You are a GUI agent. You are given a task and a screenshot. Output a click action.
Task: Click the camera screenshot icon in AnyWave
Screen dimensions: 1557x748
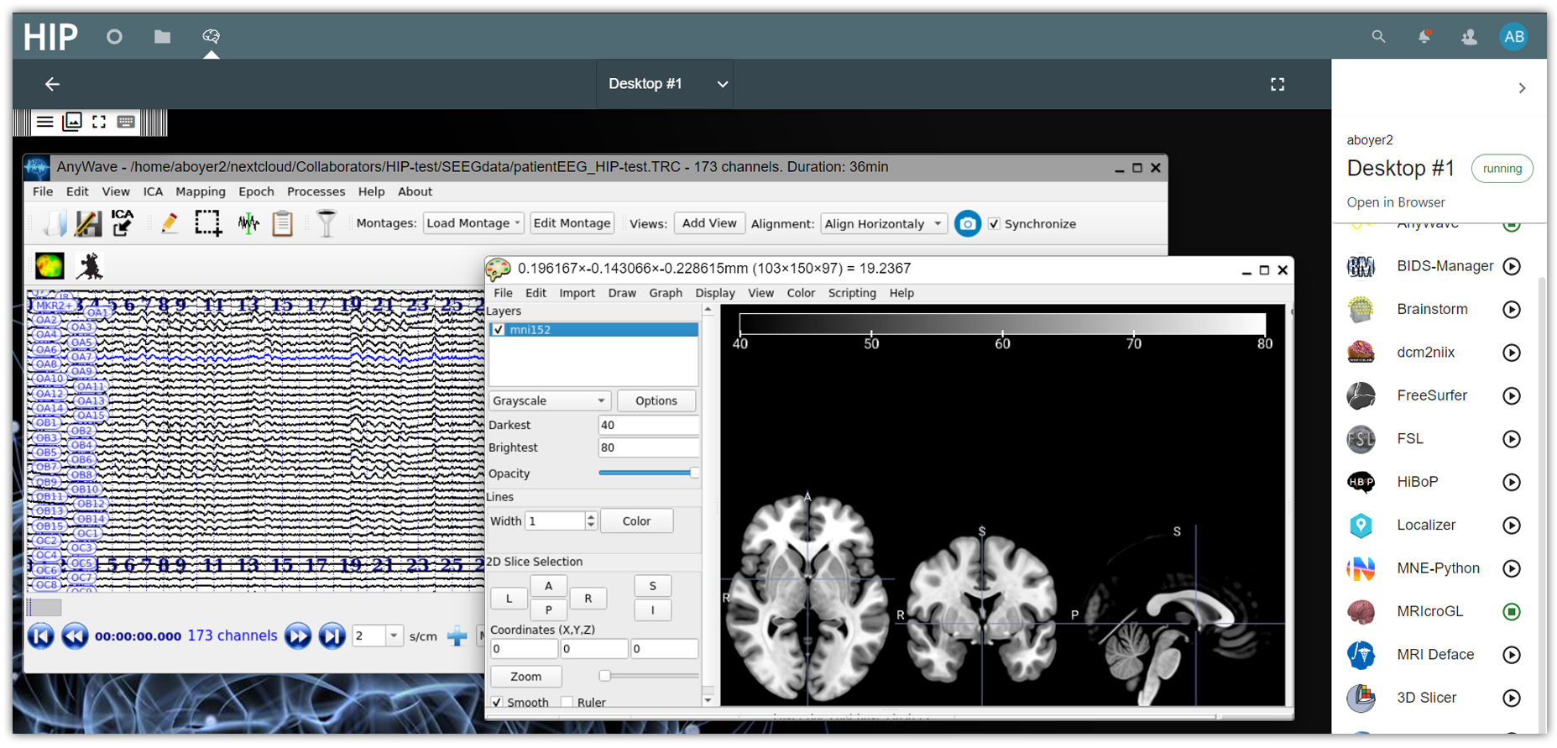point(968,224)
